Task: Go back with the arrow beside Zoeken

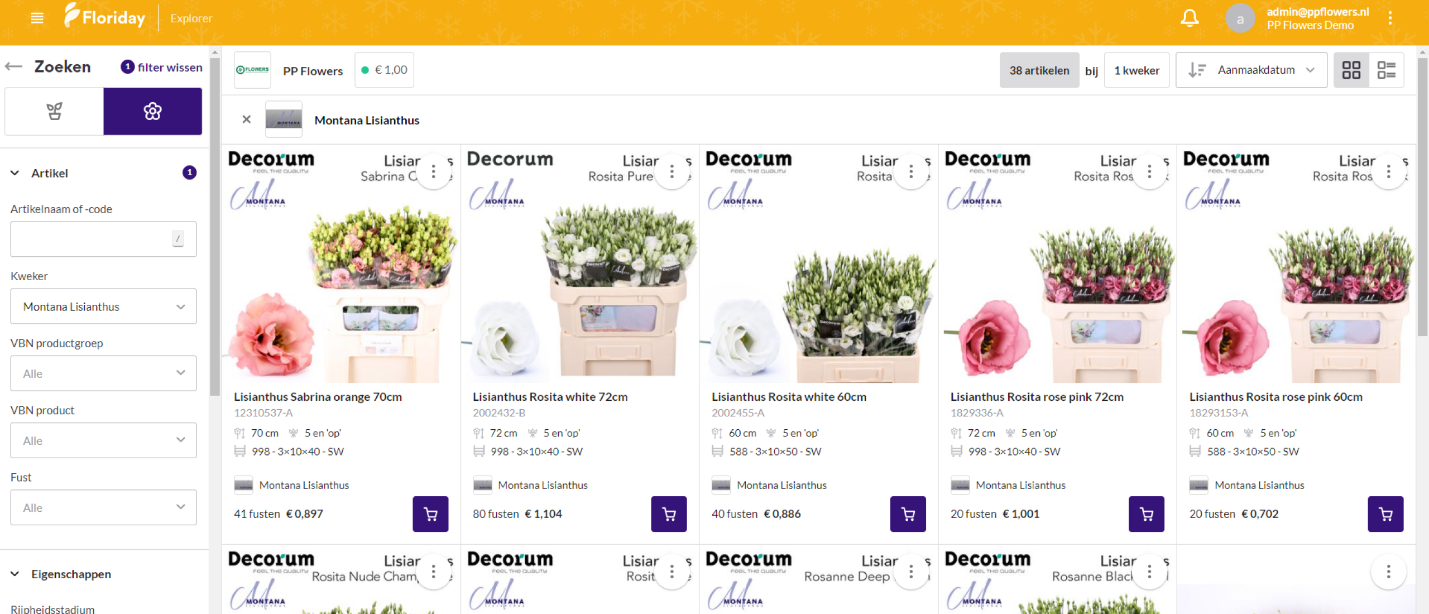Action: [14, 67]
